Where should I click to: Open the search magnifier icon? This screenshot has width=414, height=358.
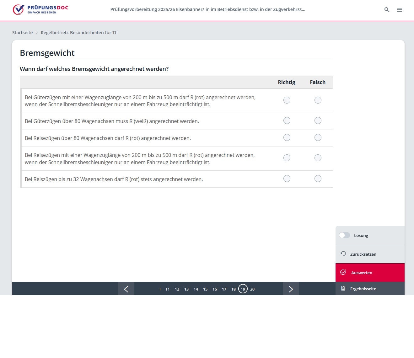coord(387,10)
